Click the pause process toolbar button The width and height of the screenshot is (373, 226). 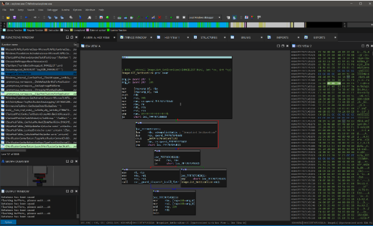click(x=177, y=17)
